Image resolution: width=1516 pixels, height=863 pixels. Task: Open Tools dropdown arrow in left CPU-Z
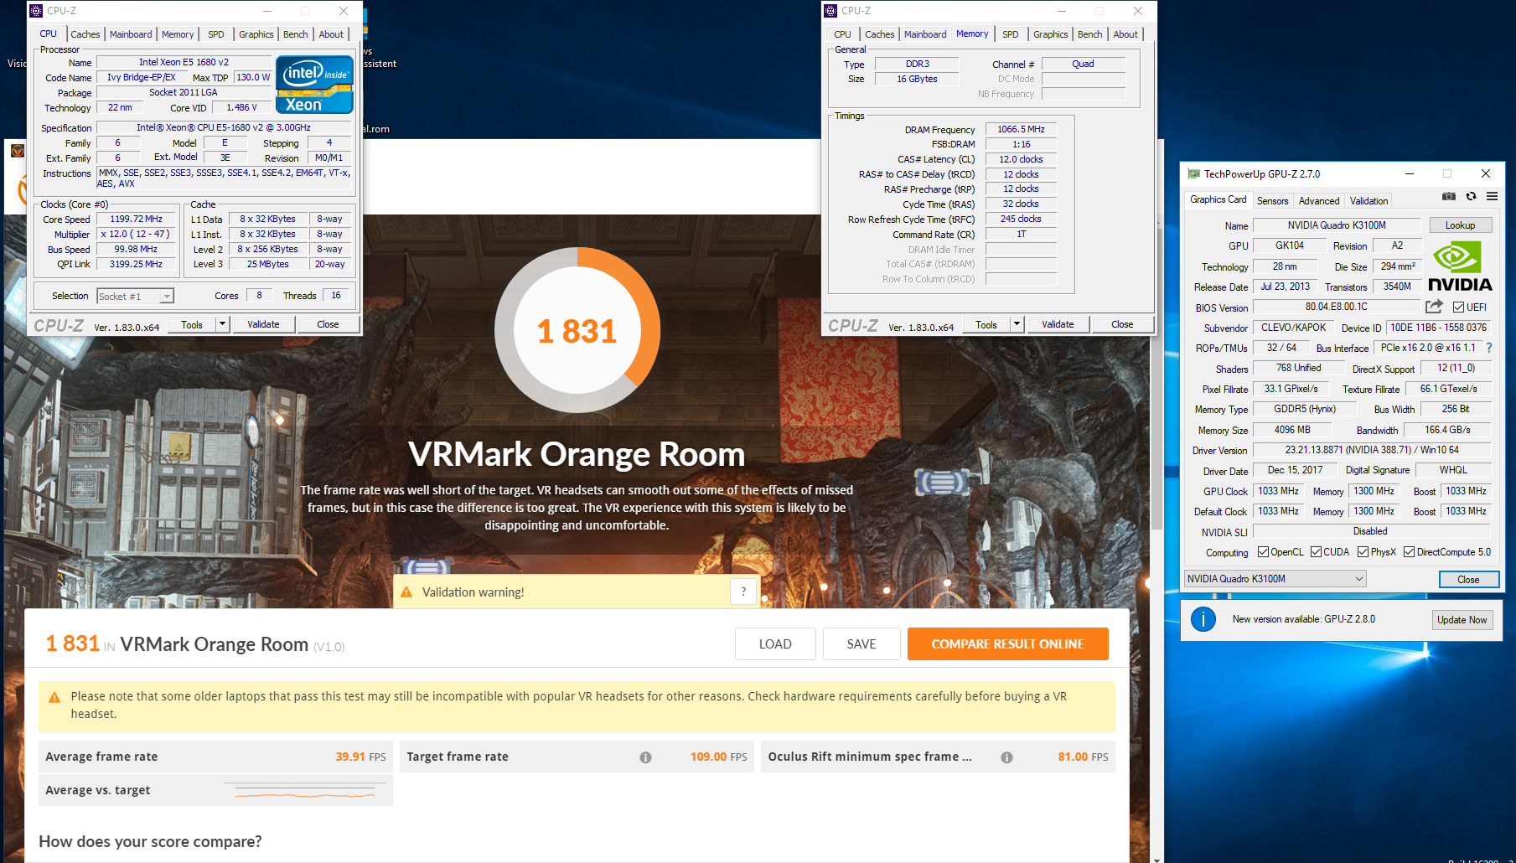coord(222,324)
